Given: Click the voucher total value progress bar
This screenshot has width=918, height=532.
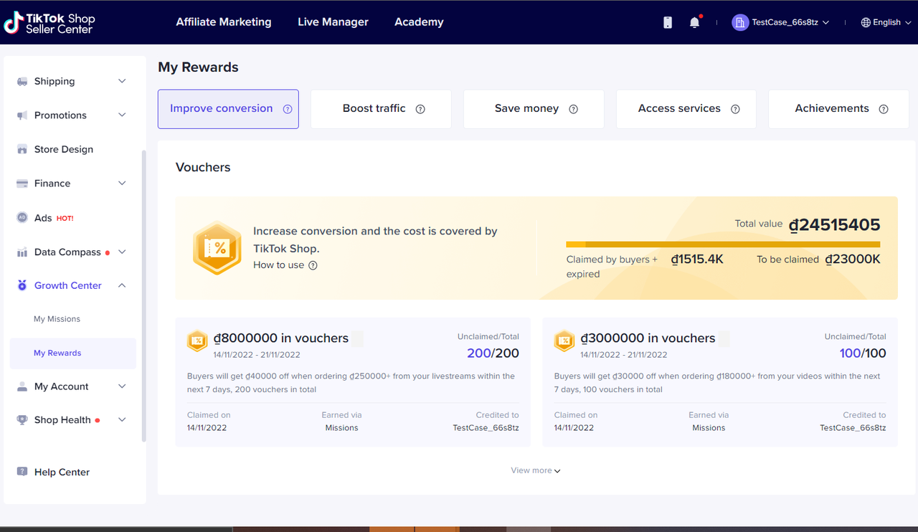Looking at the screenshot, I should coord(723,244).
